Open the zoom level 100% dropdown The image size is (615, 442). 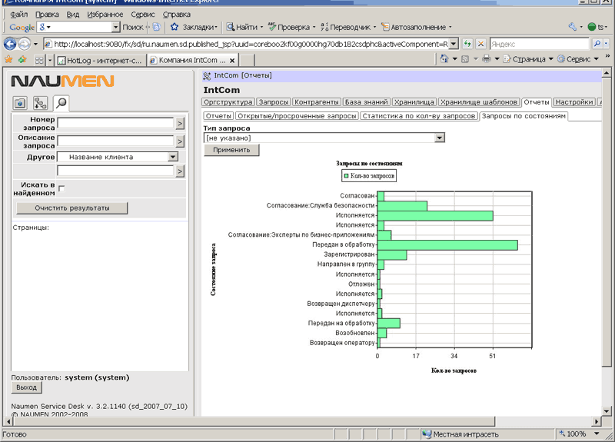click(597, 434)
